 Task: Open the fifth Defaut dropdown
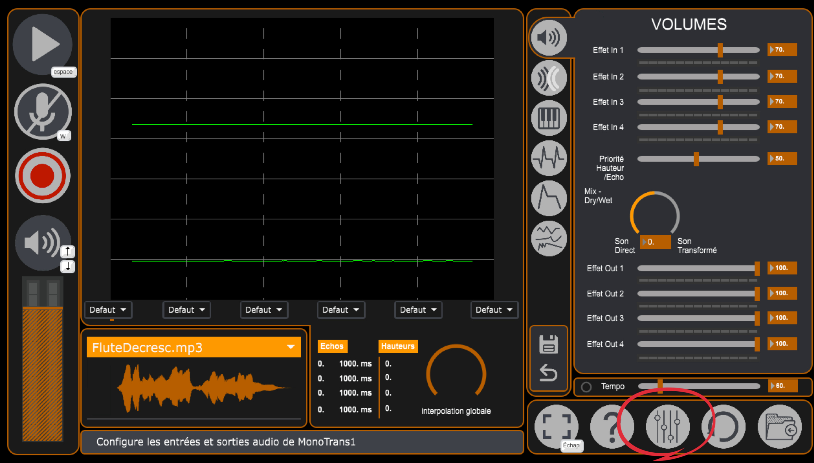(418, 310)
